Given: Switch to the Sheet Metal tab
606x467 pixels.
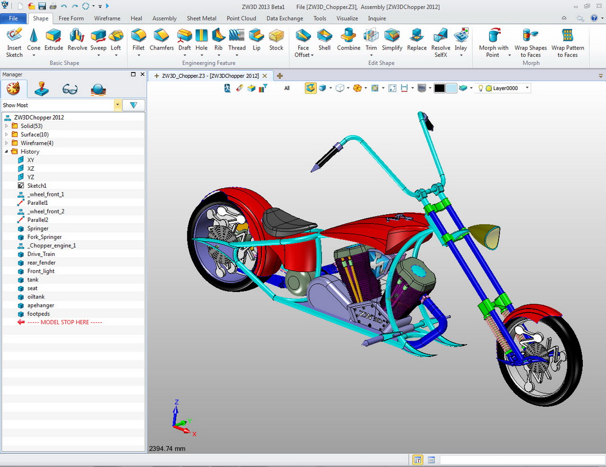Looking at the screenshot, I should [201, 18].
